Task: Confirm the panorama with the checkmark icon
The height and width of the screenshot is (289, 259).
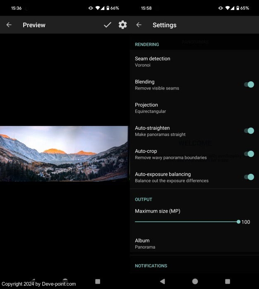Action: coord(108,25)
